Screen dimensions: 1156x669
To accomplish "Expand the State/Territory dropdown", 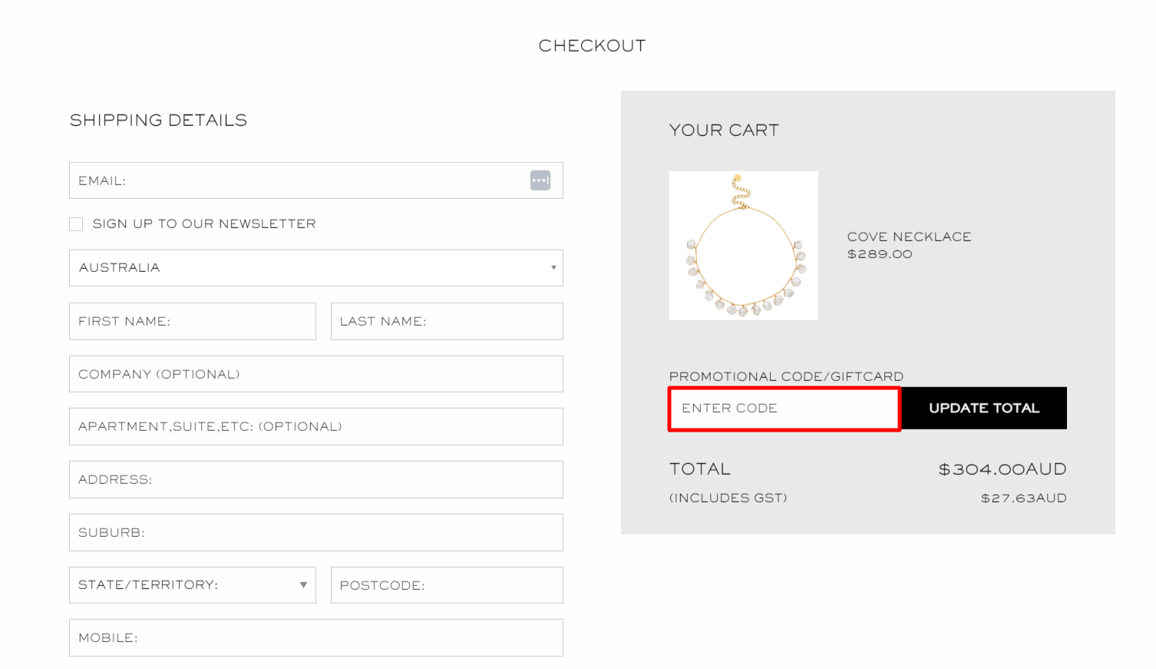I will (x=192, y=585).
